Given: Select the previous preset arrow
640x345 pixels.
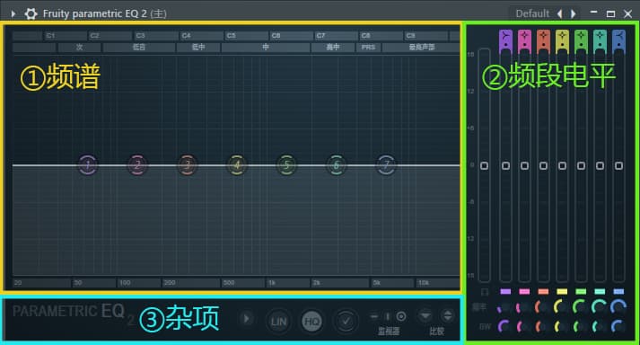Looking at the screenshot, I should coord(560,13).
